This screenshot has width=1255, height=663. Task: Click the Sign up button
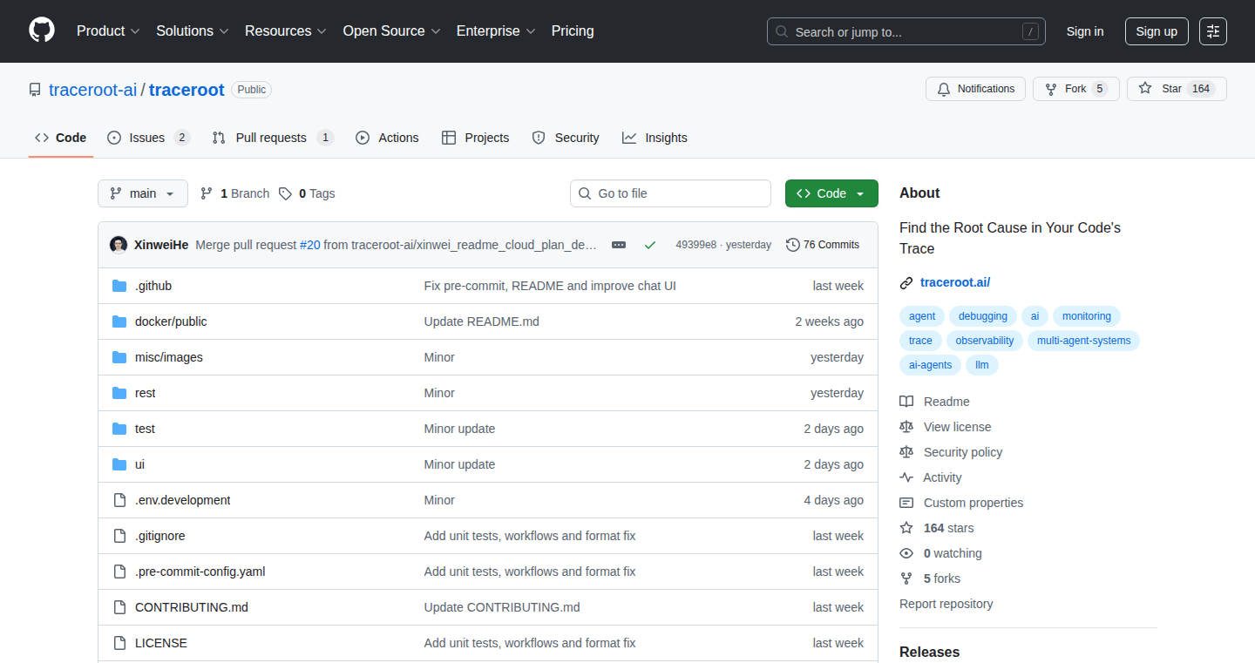[1157, 31]
